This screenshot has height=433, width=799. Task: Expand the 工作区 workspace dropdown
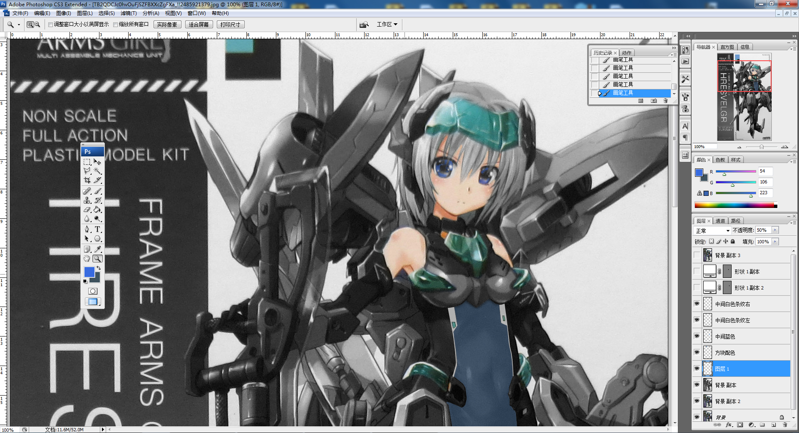click(x=387, y=25)
